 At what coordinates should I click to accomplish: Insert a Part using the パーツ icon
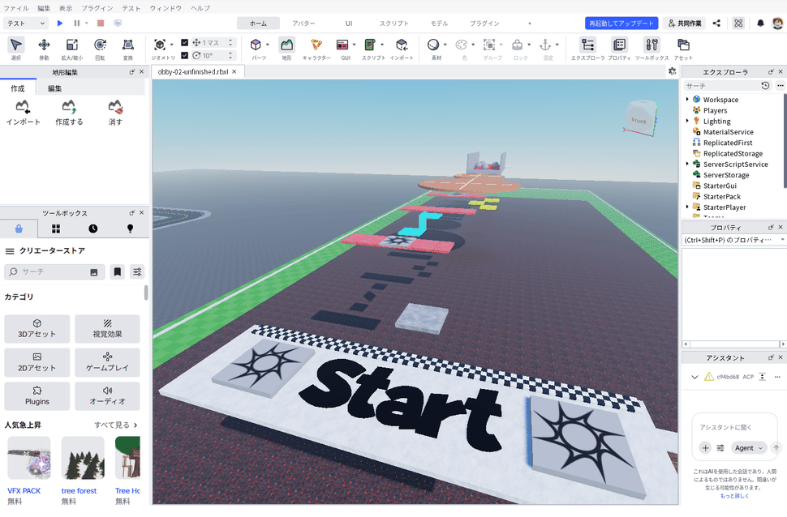256,45
